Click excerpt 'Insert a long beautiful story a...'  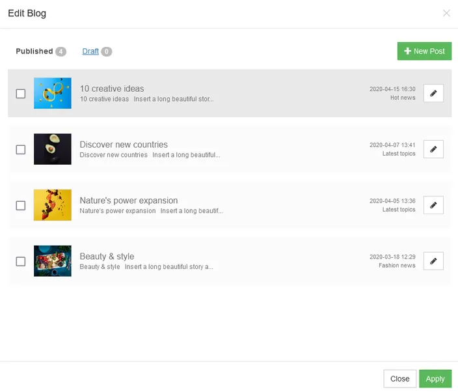coord(169,266)
